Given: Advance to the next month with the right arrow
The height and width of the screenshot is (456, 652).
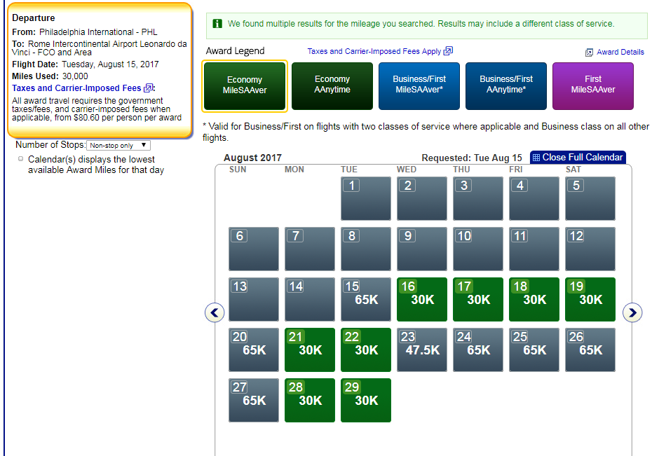Looking at the screenshot, I should click(632, 312).
